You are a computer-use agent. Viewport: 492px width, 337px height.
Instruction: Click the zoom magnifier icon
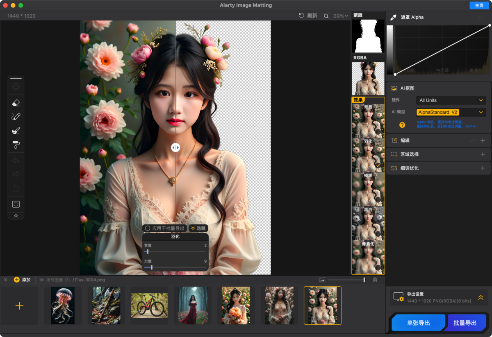coord(326,16)
